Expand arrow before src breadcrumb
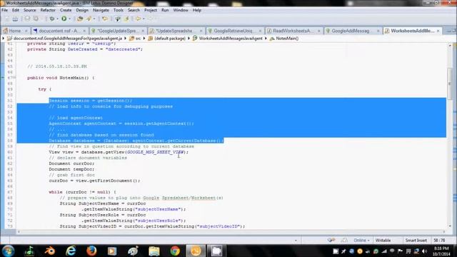The width and height of the screenshot is (457, 257). click(x=126, y=39)
